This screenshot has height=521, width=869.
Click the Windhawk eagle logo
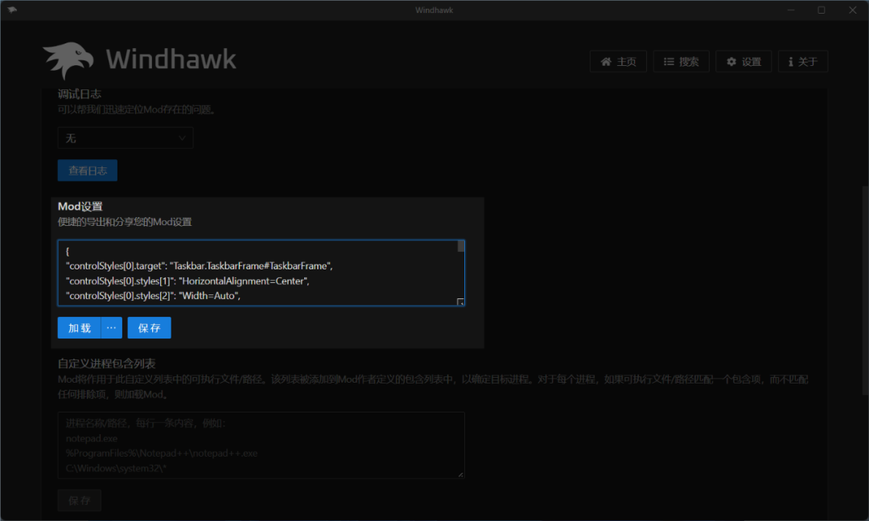click(68, 59)
